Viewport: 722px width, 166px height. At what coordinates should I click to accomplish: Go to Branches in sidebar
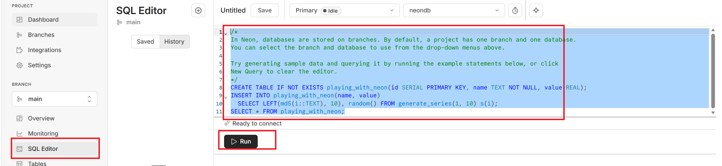coord(55,35)
